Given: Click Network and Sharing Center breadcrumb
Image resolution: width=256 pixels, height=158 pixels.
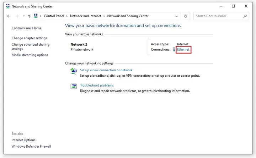Looking at the screenshot, I should pos(128,16).
